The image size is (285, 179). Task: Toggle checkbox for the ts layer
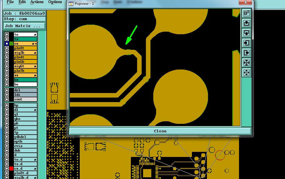(x=7, y=39)
